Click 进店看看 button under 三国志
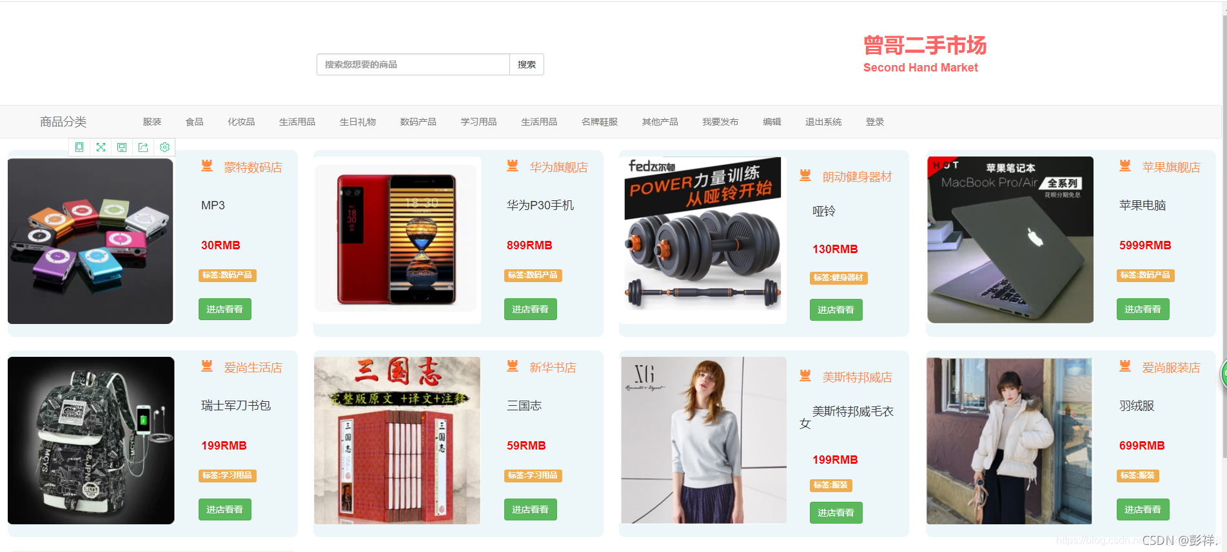 [530, 509]
